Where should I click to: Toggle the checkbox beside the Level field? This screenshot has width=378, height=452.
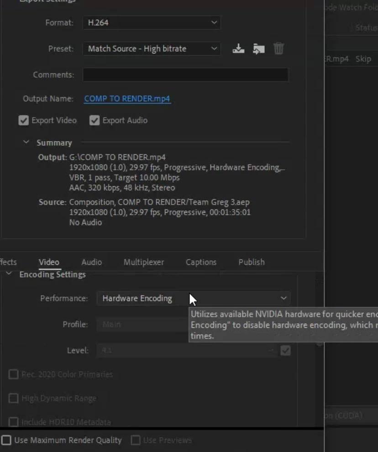coord(285,351)
